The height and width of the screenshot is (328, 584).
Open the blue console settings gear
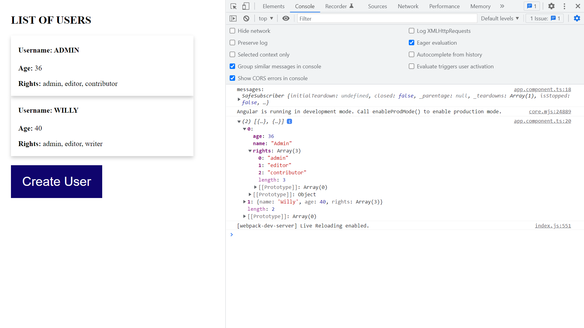[x=577, y=19]
